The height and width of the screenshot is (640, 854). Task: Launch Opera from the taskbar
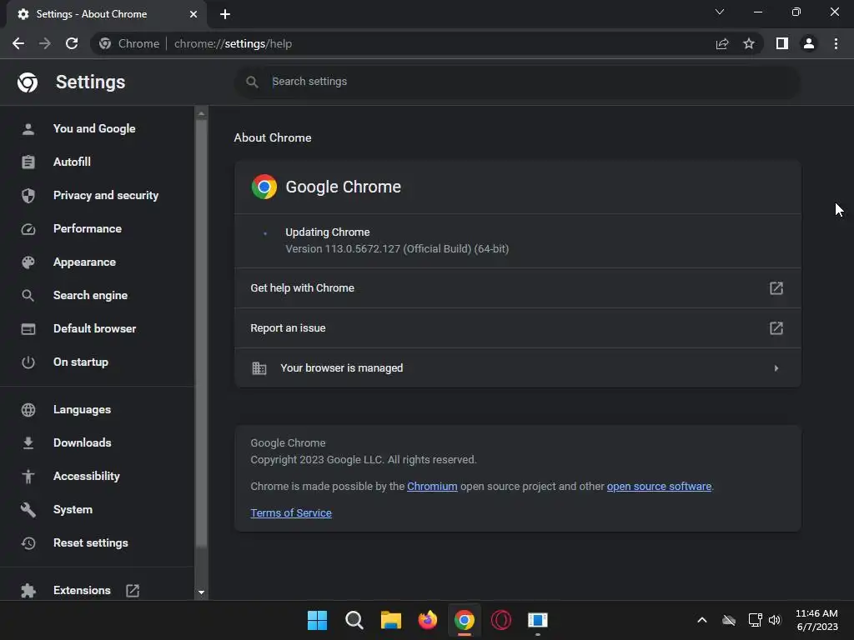[x=501, y=620]
